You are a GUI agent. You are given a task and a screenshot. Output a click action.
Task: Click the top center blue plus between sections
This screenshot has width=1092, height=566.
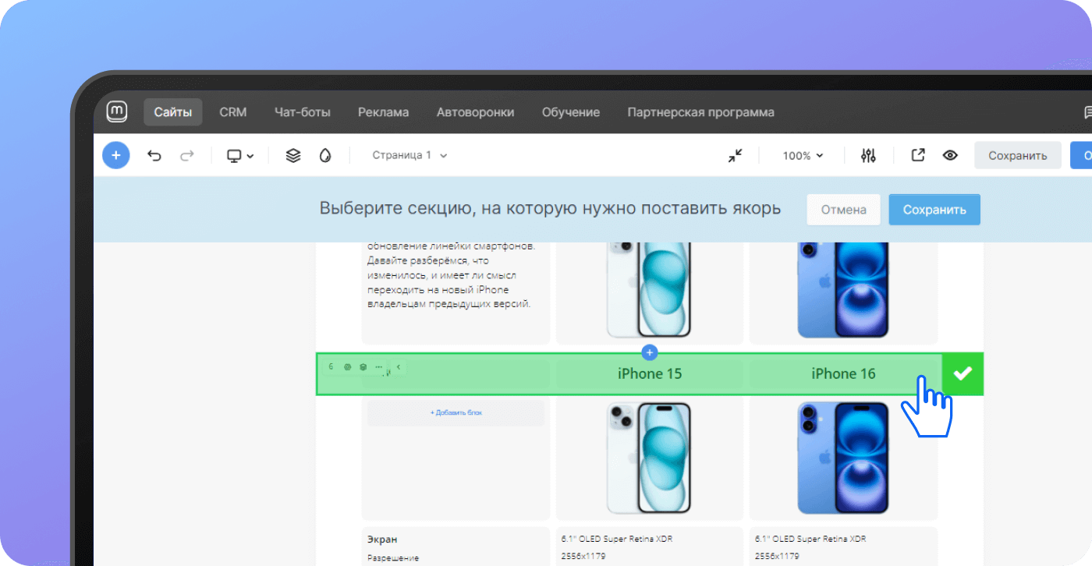click(x=650, y=352)
